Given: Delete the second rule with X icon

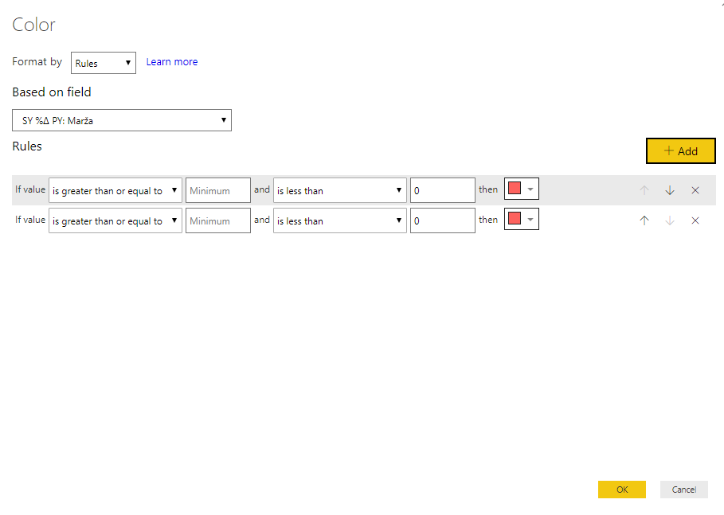Looking at the screenshot, I should coord(695,220).
